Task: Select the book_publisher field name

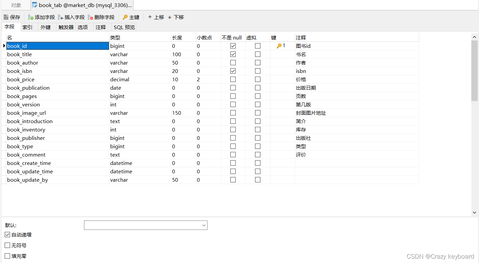Action: (x=26, y=138)
